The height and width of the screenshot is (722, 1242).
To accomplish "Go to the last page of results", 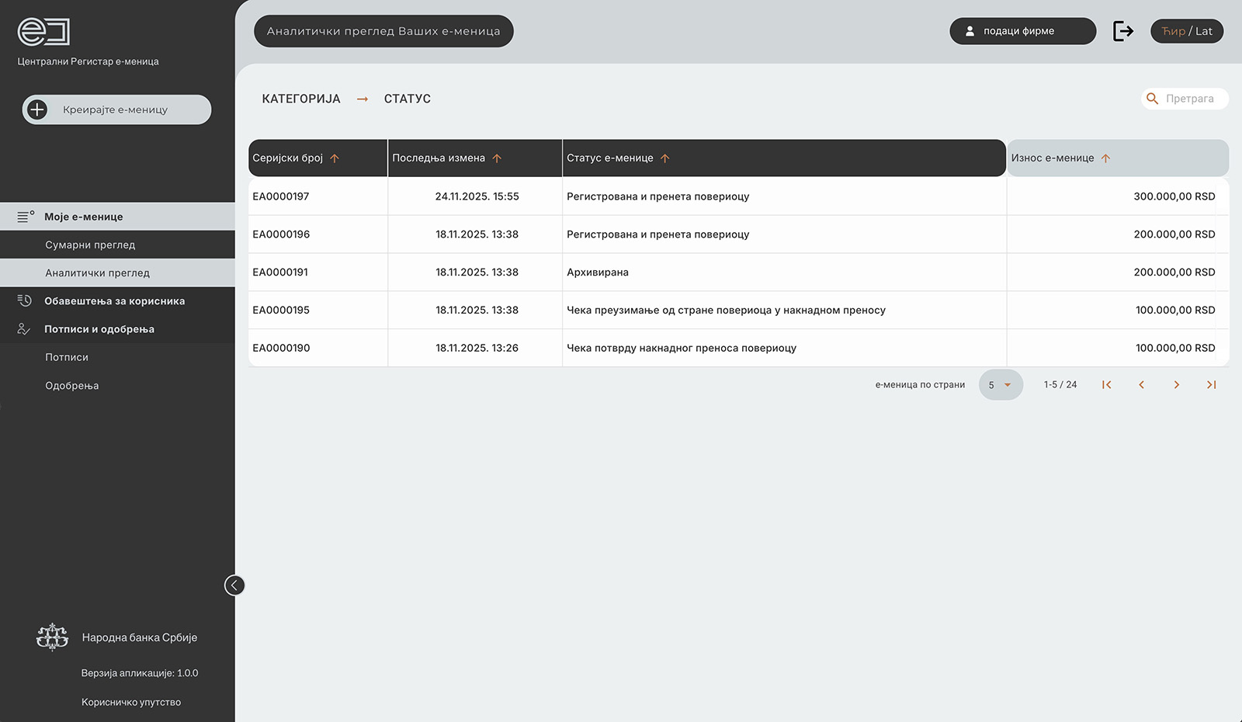I will click(x=1211, y=385).
